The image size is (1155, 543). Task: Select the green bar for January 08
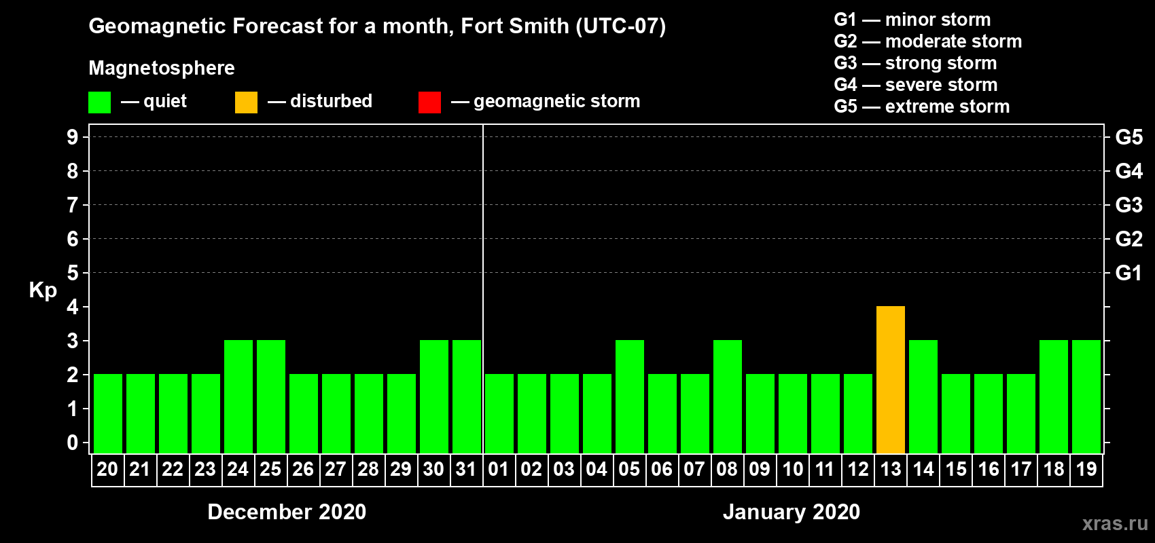[728, 396]
